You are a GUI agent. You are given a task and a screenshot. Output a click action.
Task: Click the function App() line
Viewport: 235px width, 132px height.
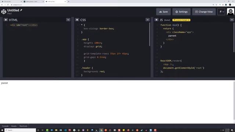[x=171, y=25]
